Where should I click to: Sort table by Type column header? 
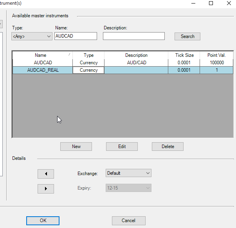coord(88,55)
